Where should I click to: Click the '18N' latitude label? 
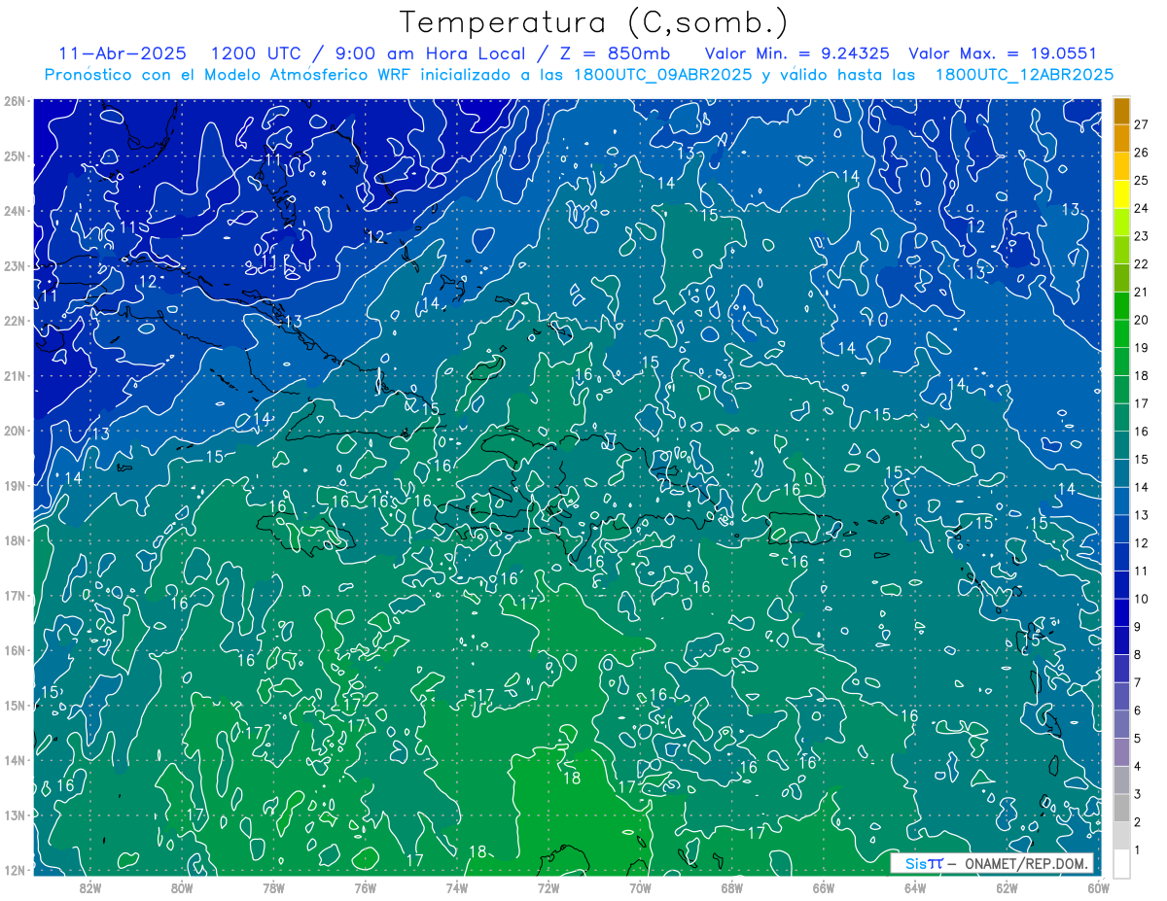click(14, 540)
